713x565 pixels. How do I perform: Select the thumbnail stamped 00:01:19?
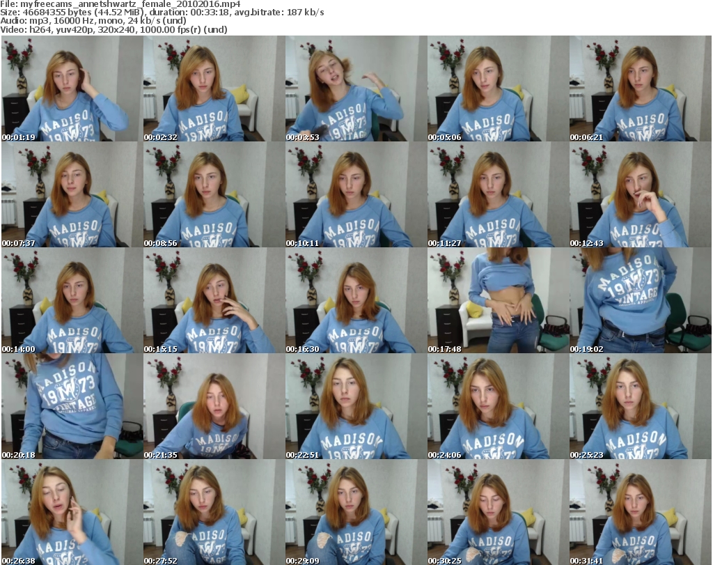point(72,88)
